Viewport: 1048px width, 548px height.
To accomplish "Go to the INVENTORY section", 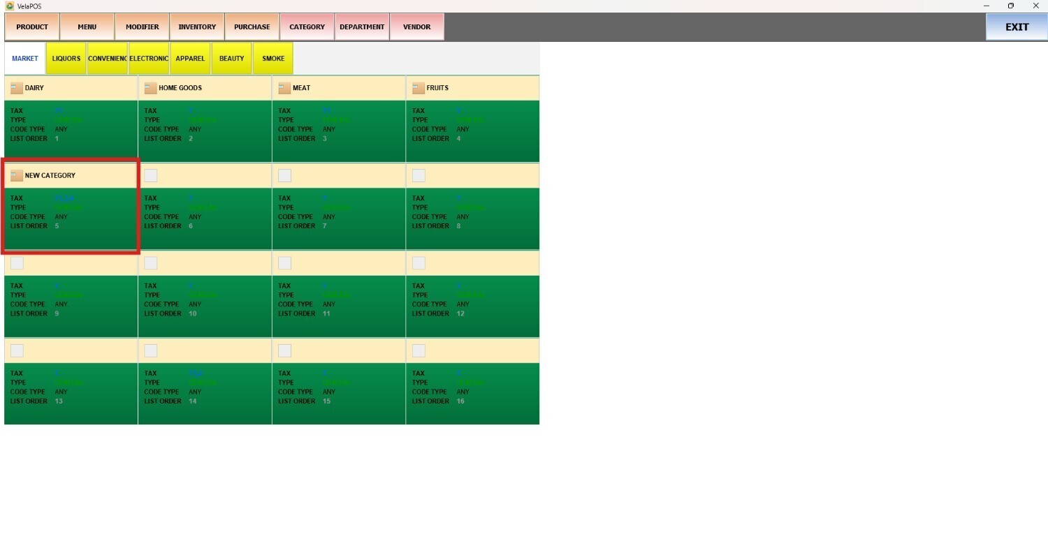I will (197, 27).
